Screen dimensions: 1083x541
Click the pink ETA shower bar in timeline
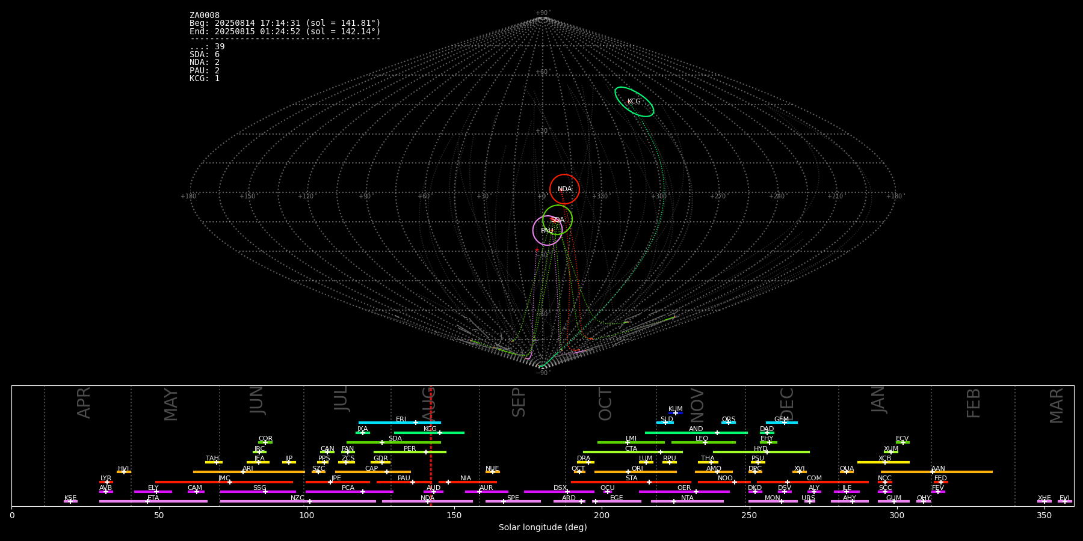click(x=153, y=501)
